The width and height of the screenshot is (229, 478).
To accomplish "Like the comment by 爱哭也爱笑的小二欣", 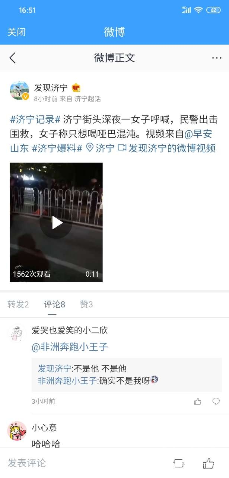I will pos(198,401).
